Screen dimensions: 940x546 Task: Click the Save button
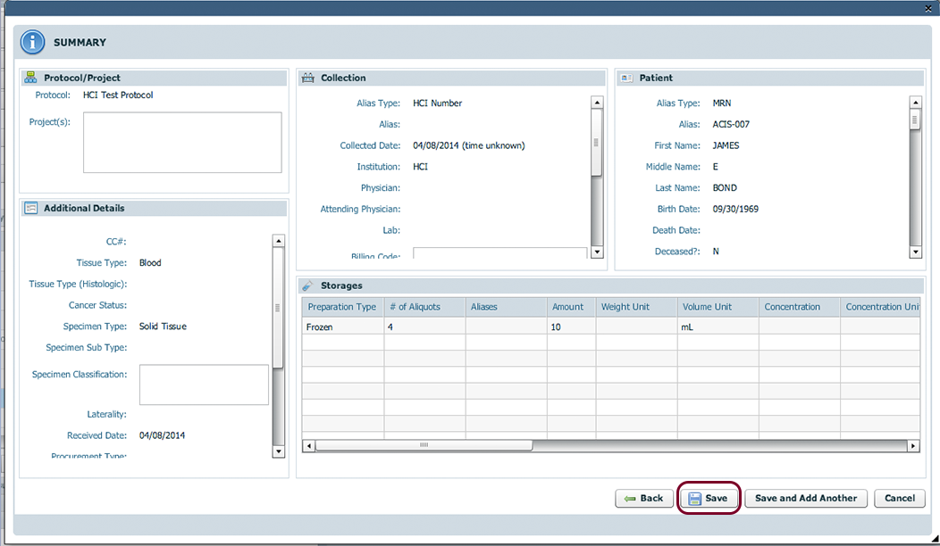[x=709, y=498]
